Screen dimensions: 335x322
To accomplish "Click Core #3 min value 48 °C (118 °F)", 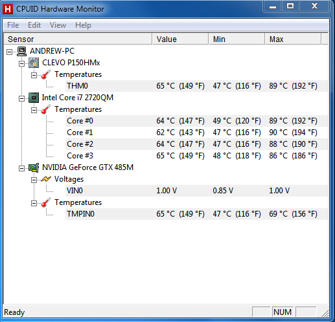I will click(237, 156).
